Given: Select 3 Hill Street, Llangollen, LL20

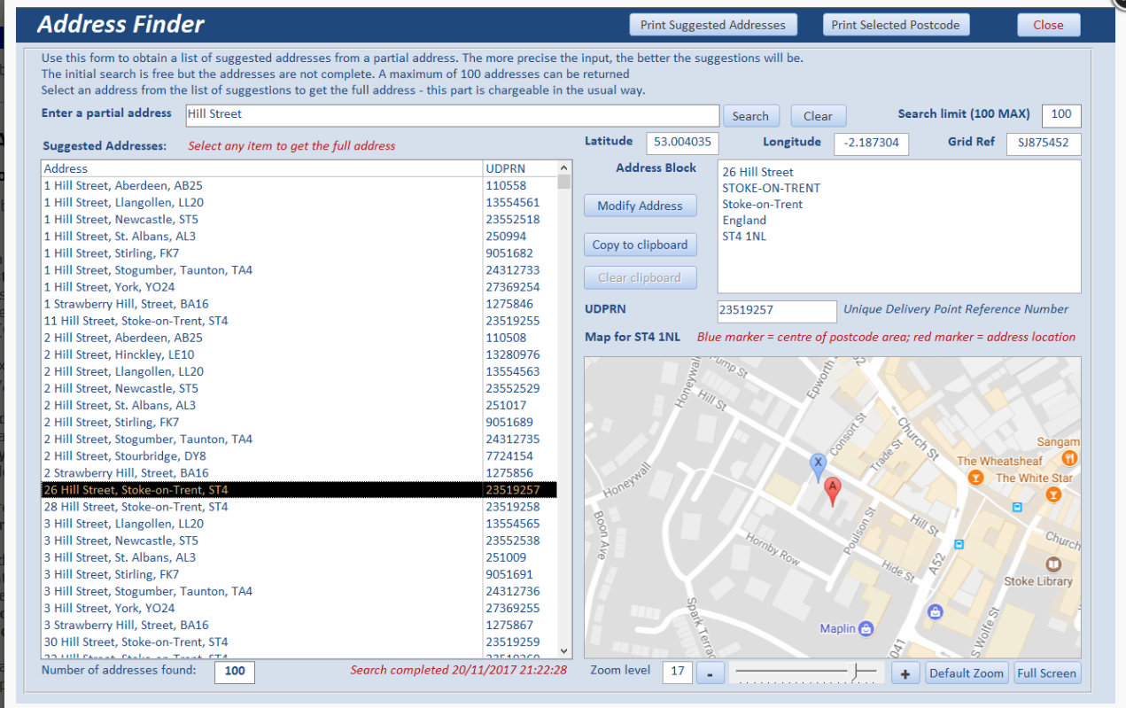Looking at the screenshot, I should pos(299,524).
